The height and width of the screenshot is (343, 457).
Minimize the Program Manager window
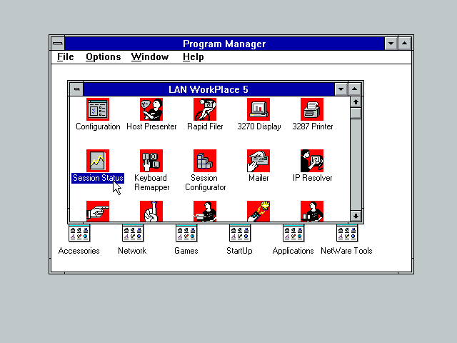[x=391, y=44]
